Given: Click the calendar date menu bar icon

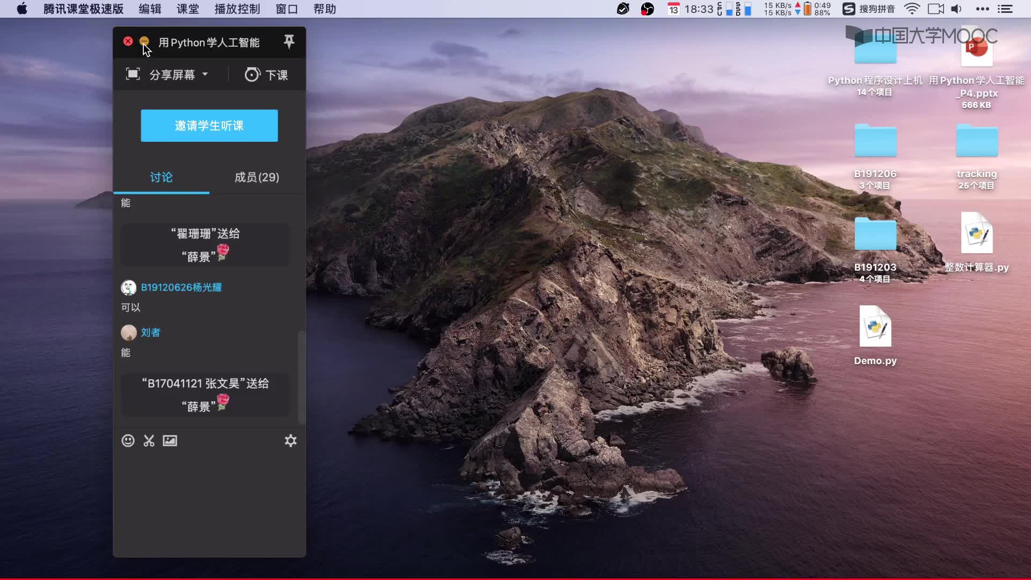Looking at the screenshot, I should coord(673,9).
